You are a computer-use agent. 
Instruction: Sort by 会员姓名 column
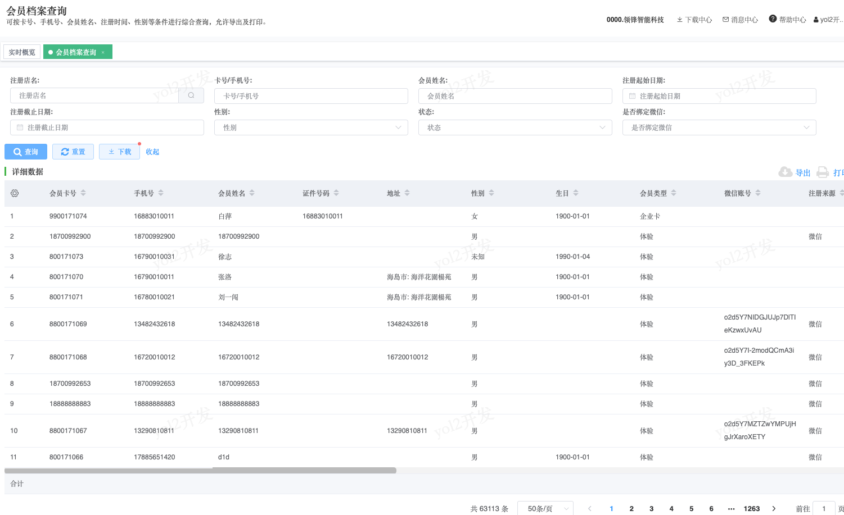[x=252, y=193]
